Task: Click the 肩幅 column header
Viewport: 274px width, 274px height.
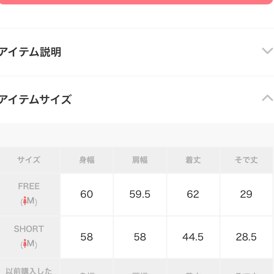Action: tap(140, 160)
